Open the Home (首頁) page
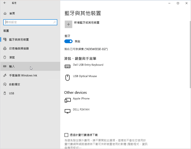 [30, 13]
